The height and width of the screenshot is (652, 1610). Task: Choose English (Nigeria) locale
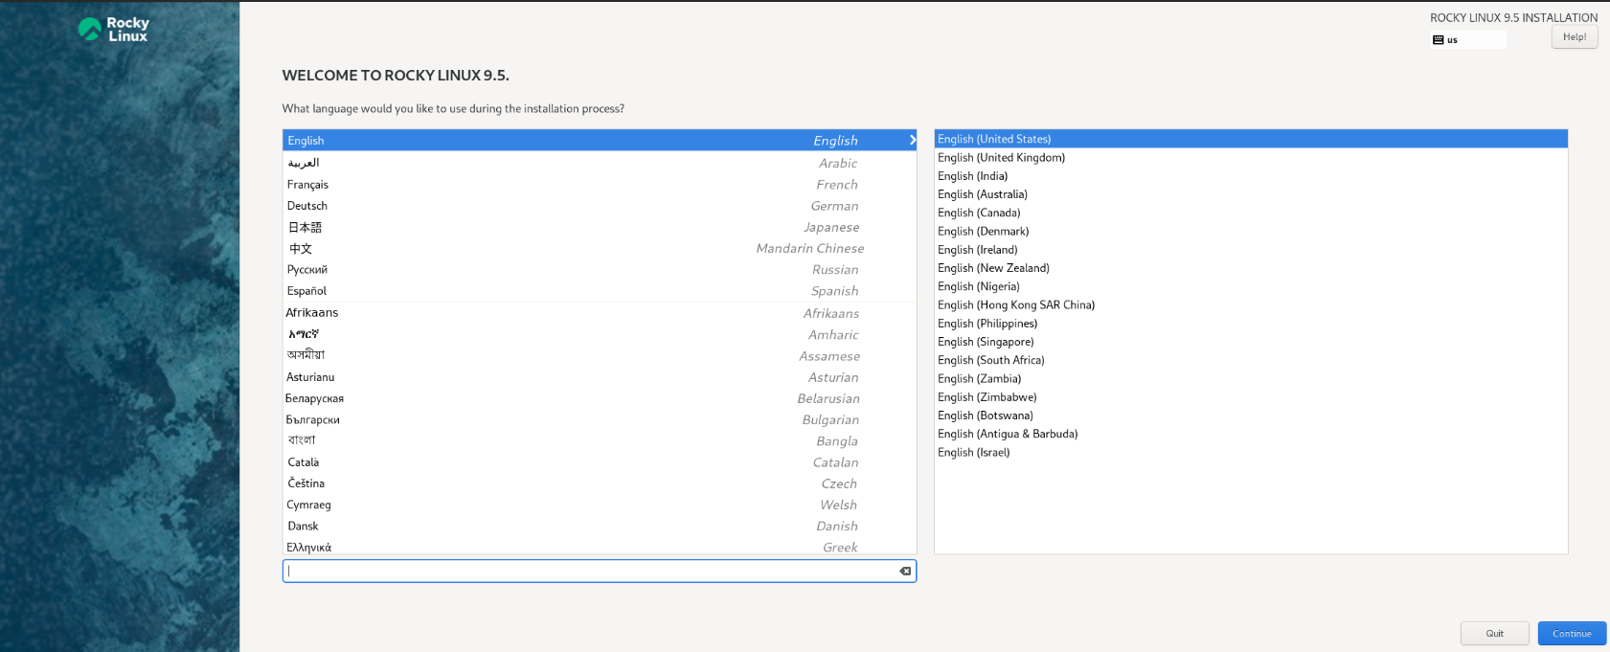pos(1251,286)
